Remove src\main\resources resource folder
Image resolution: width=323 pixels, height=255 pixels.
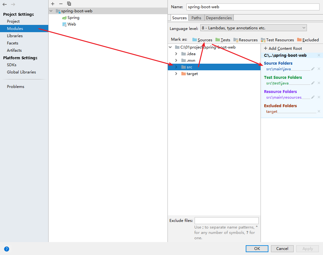tap(319, 97)
